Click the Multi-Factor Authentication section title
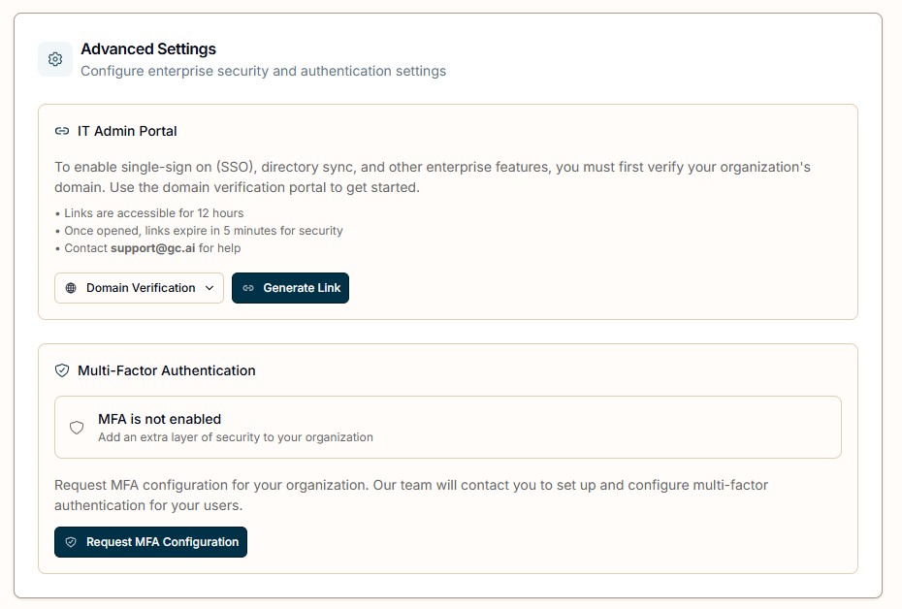Image resolution: width=902 pixels, height=609 pixels. coord(167,370)
